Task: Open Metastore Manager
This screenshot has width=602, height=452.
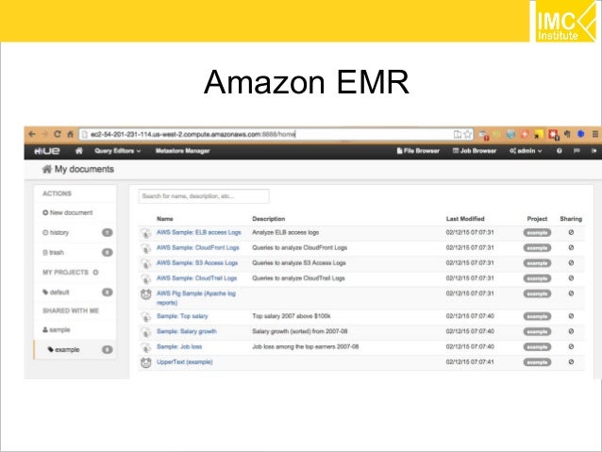Action: [x=183, y=151]
